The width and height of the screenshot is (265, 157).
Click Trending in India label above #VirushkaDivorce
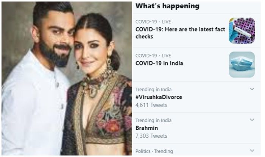pos(153,89)
